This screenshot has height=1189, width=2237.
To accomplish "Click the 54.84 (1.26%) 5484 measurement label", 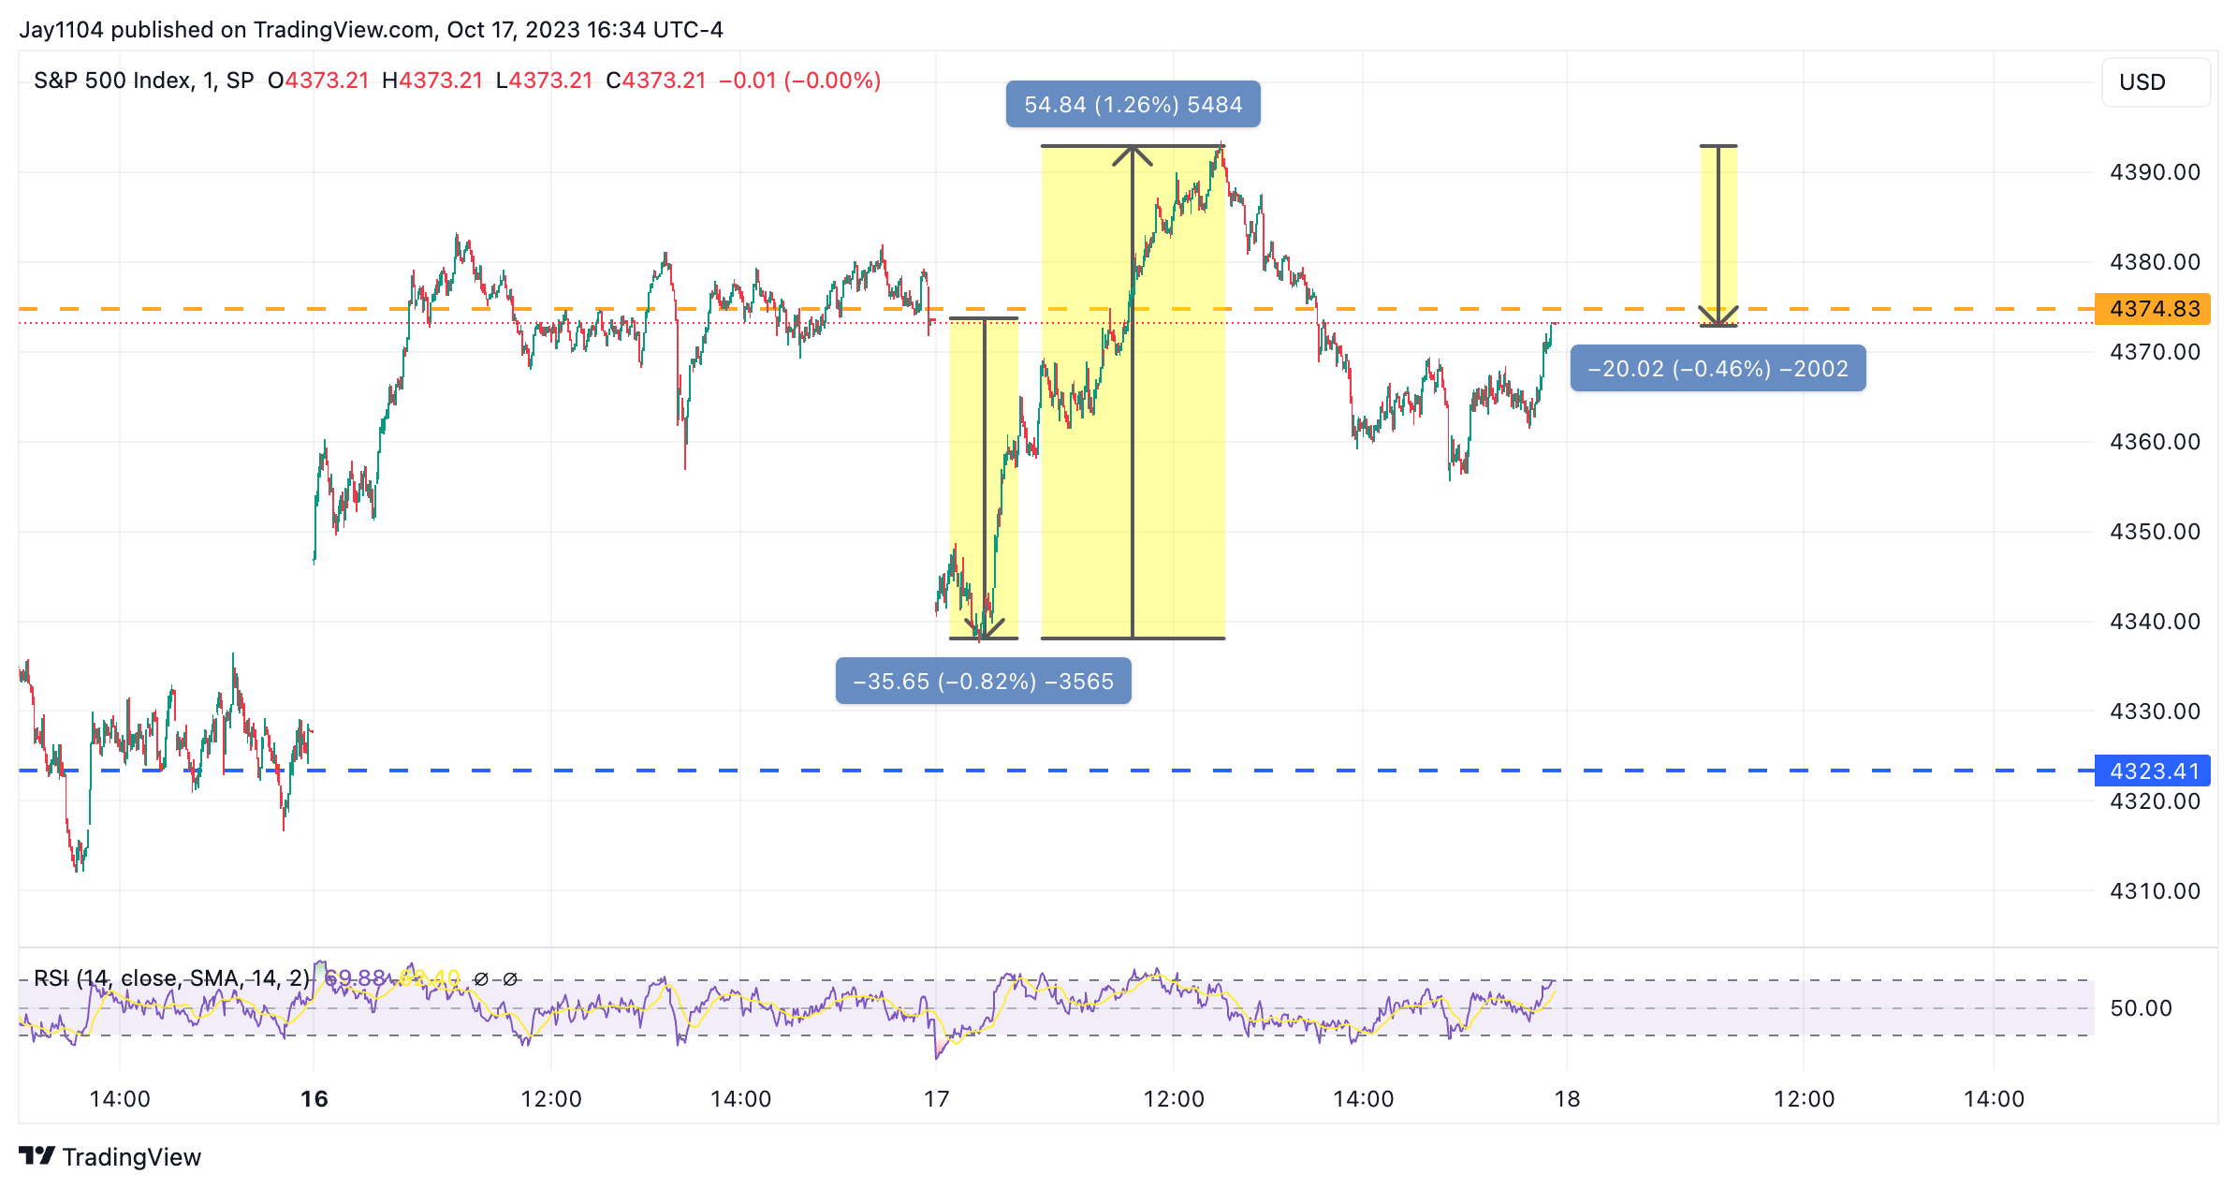I will coord(1133,104).
